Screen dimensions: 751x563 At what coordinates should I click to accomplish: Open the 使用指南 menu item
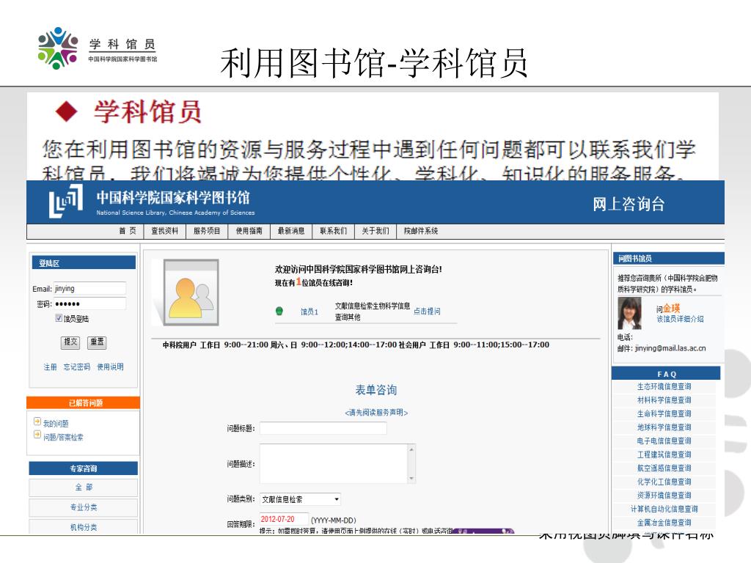pyautogui.click(x=249, y=231)
